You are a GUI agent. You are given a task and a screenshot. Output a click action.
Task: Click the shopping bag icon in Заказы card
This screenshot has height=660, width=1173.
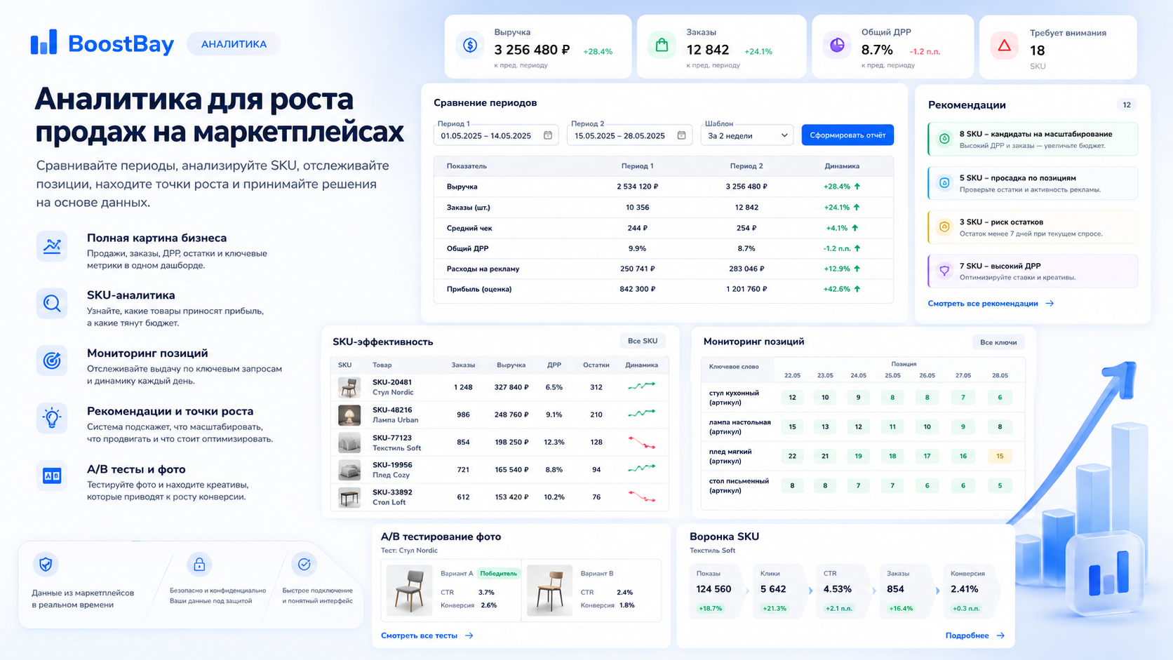(662, 46)
